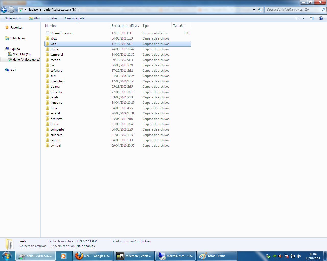Click the search box for dario drive
This screenshot has width=327, height=261.
tap(294, 10)
